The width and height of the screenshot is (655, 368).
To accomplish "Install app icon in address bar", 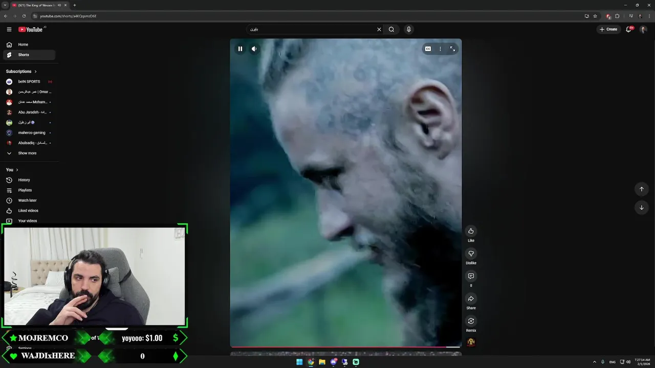I will point(586,16).
